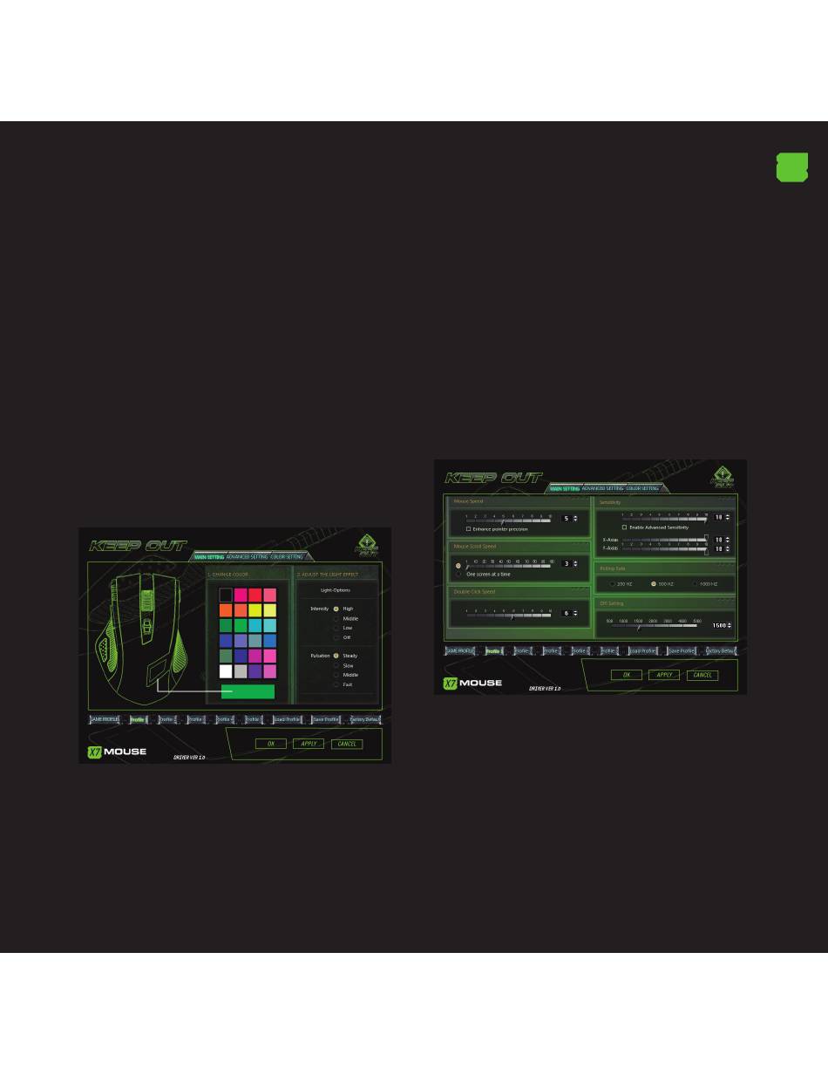This screenshot has height=1075, width=828.
Task: Click the Mouse Speed value stepper arrows
Action: [575, 519]
